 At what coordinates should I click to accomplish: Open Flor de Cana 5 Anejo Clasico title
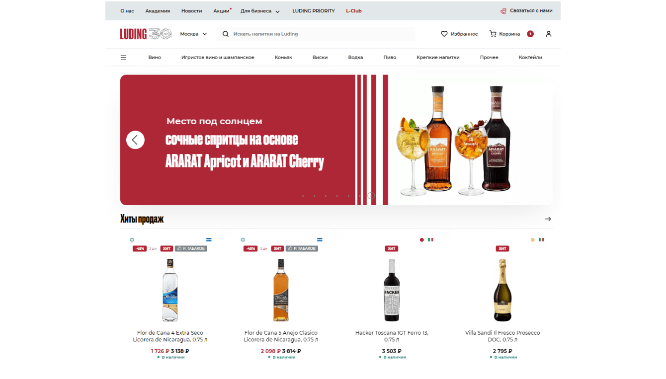[x=281, y=336]
